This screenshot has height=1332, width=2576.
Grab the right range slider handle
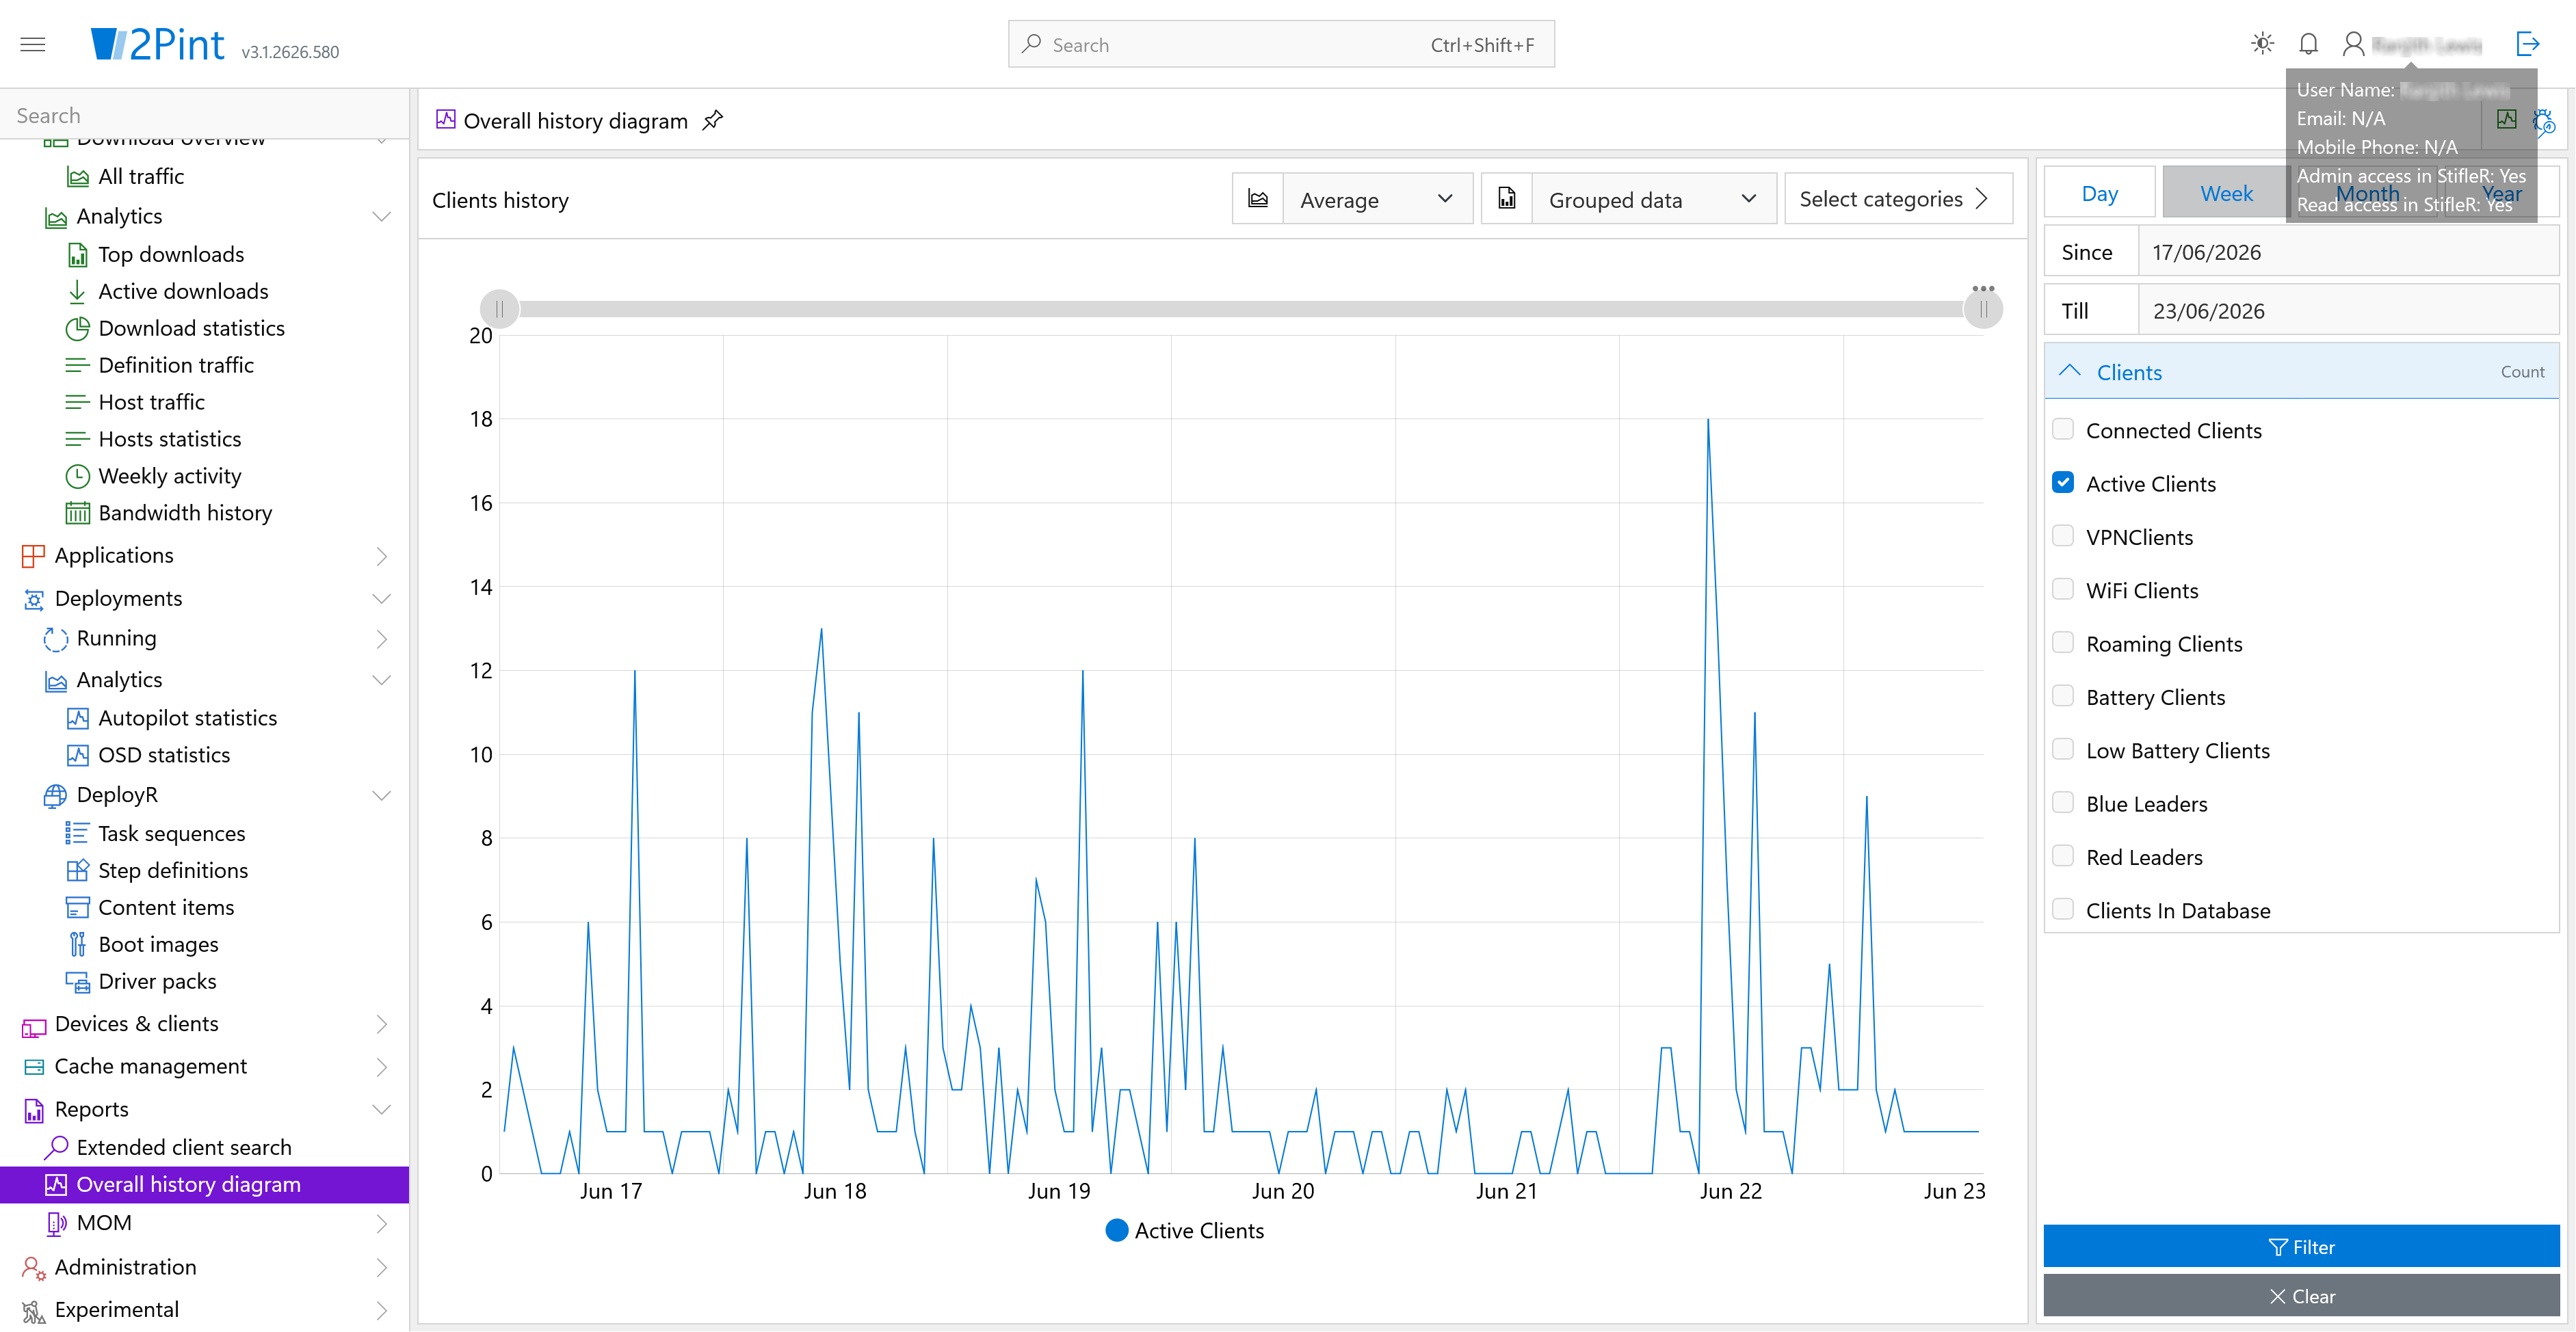click(x=1983, y=309)
